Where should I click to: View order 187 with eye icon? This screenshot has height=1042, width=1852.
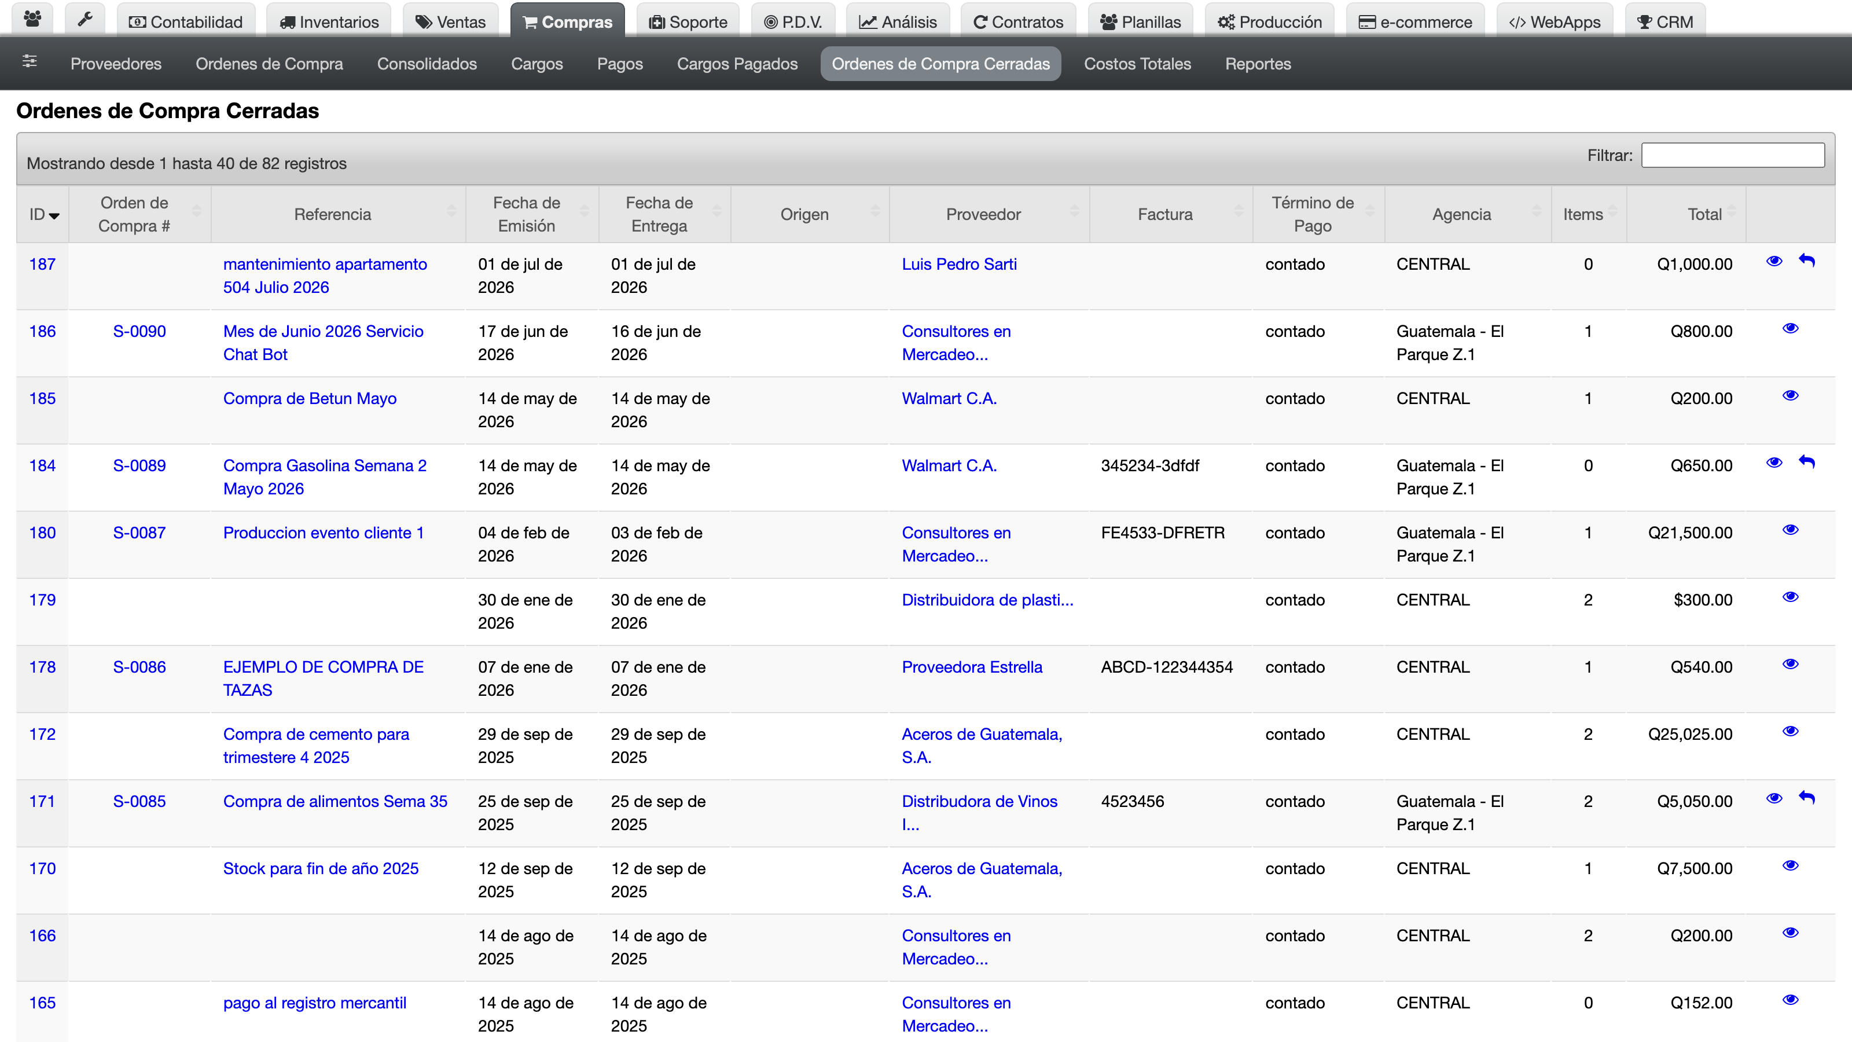1774,261
